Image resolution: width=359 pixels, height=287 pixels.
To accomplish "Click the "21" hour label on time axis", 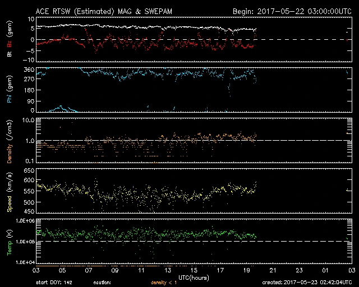I will 273,270.
